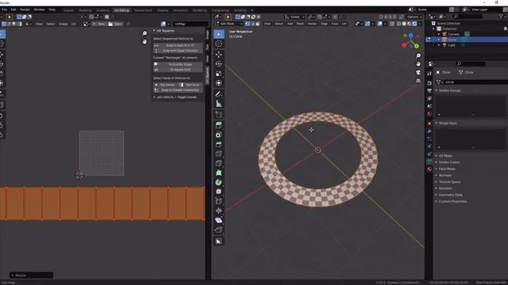Select the Move tool in 3D viewport
The image size is (508, 285).
[219, 55]
